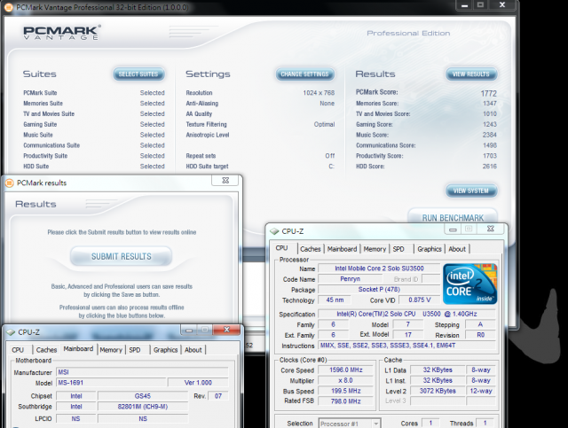Image resolution: width=568 pixels, height=428 pixels.
Task: Select CPU tab in right CPU-Z window
Action: pyautogui.click(x=282, y=248)
